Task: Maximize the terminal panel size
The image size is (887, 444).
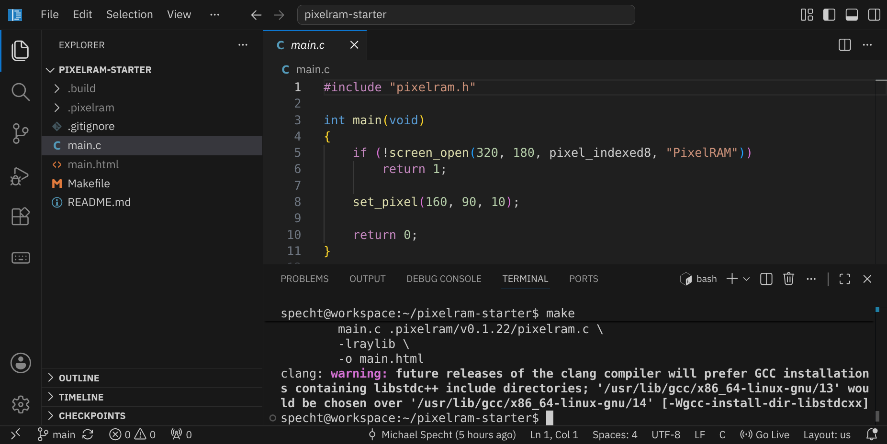Action: [845, 279]
